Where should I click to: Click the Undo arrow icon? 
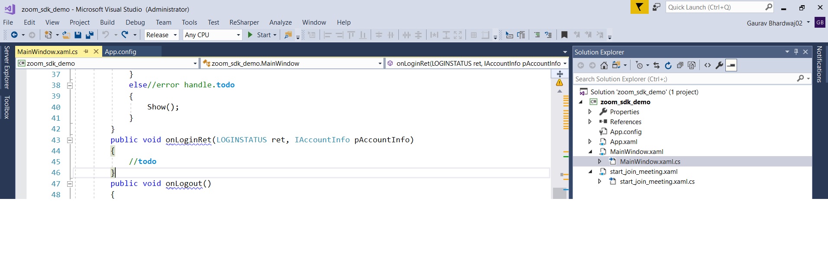(105, 35)
